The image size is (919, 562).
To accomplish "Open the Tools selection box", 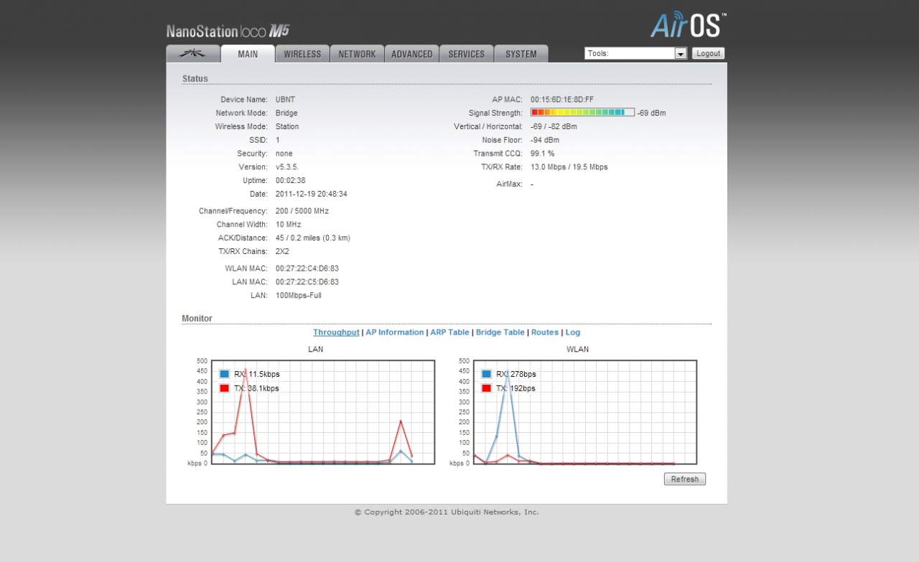I will (630, 54).
